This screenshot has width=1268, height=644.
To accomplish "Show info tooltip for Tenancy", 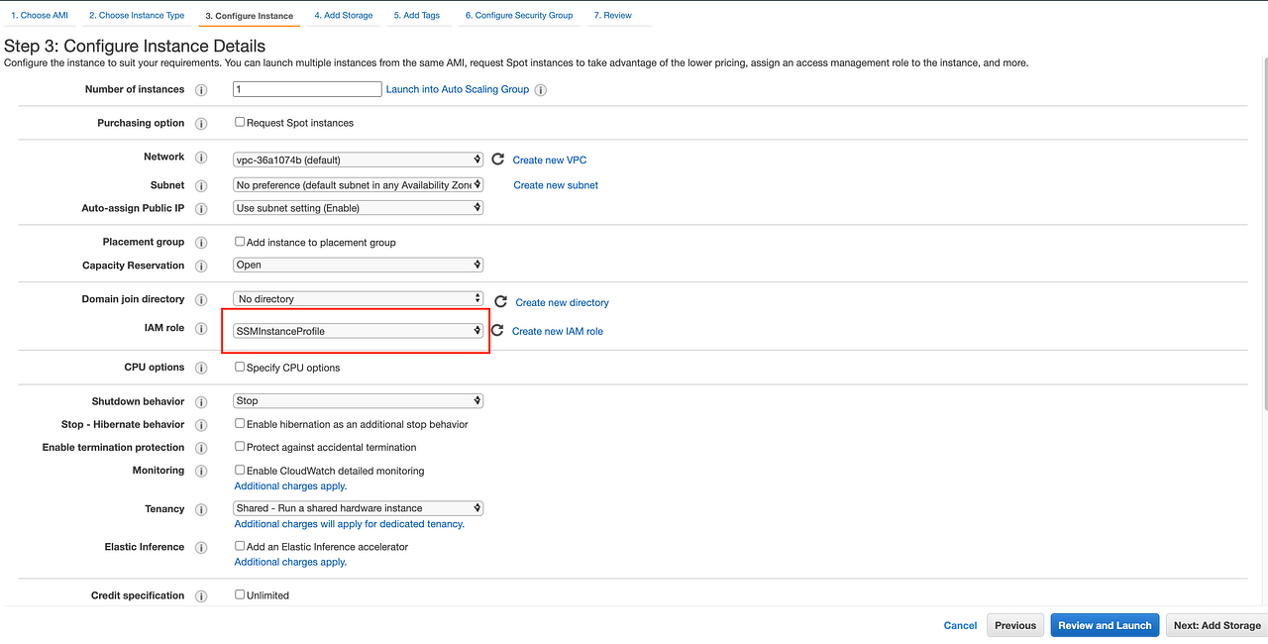I will [x=201, y=510].
